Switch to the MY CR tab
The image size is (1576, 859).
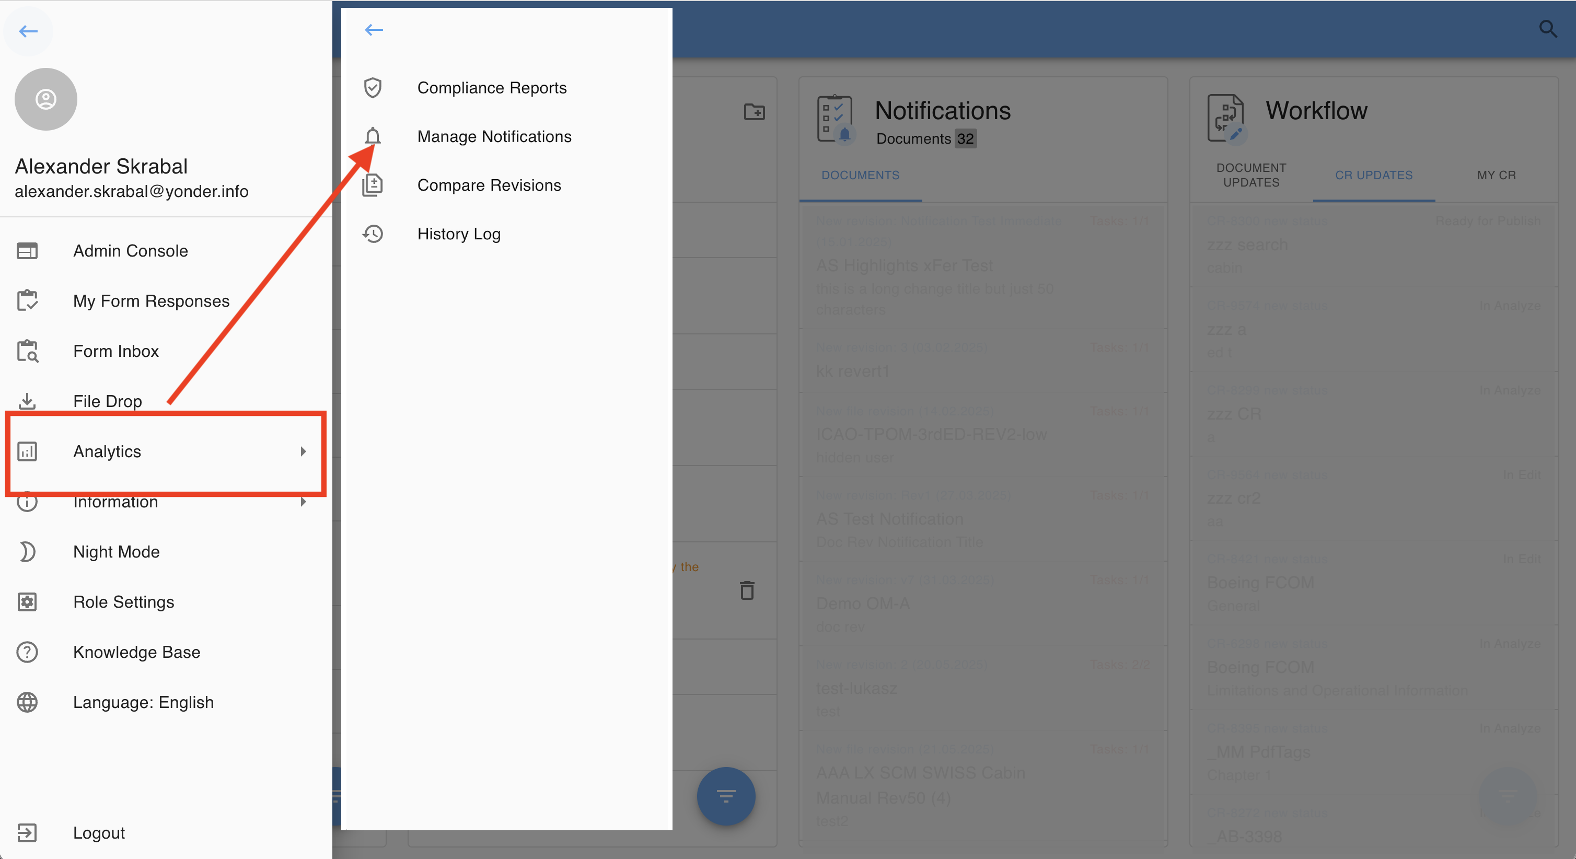click(1496, 175)
